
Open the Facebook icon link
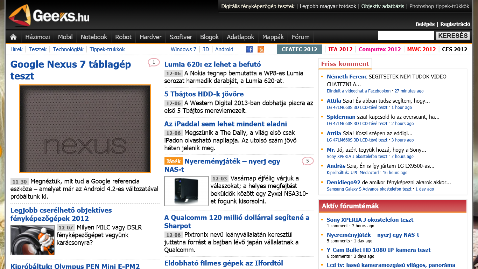pos(249,49)
